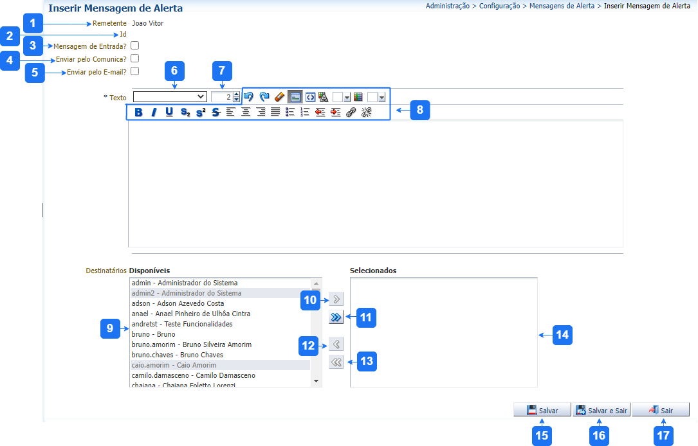Click the eraser remove-formatting icon
The height and width of the screenshot is (446, 698).
pyautogui.click(x=279, y=96)
